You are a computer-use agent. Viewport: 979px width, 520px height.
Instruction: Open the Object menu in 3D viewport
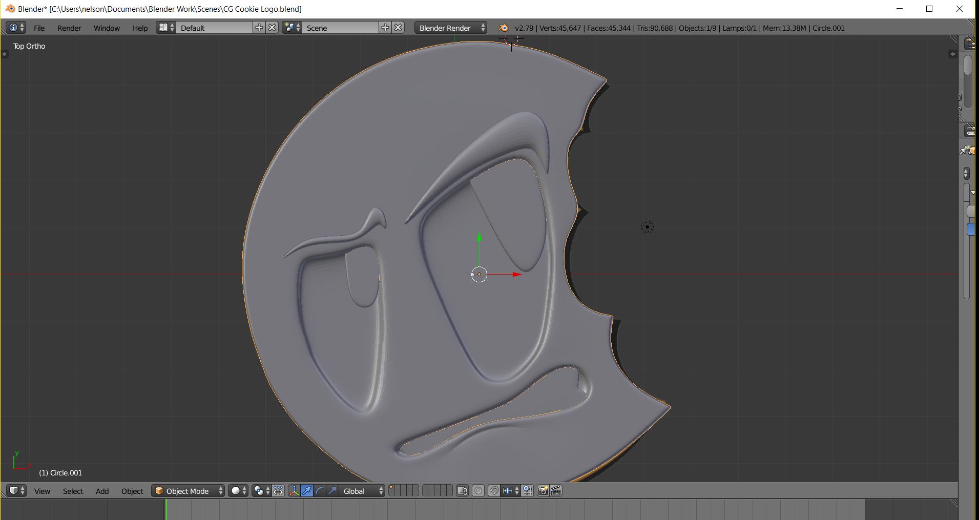point(132,491)
